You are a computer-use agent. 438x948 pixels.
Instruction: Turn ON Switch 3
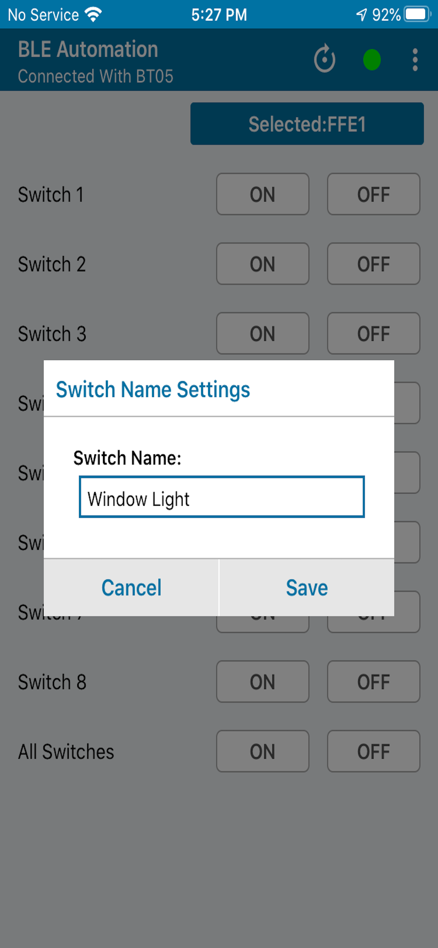click(262, 333)
